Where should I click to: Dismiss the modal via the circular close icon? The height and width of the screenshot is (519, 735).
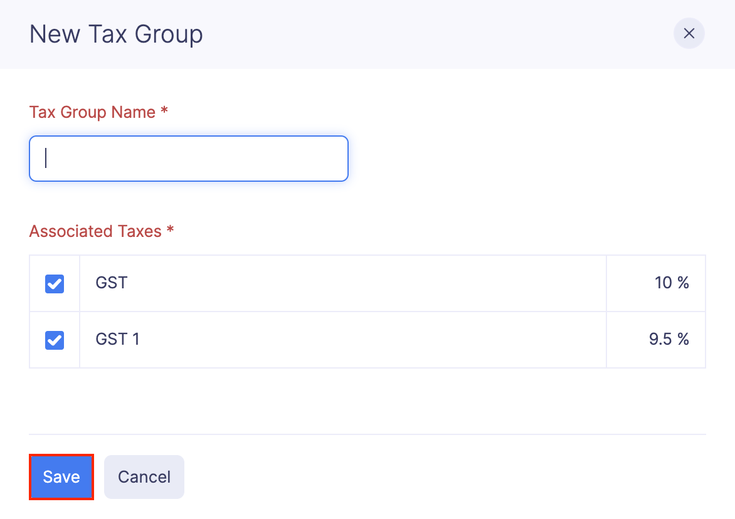689,33
